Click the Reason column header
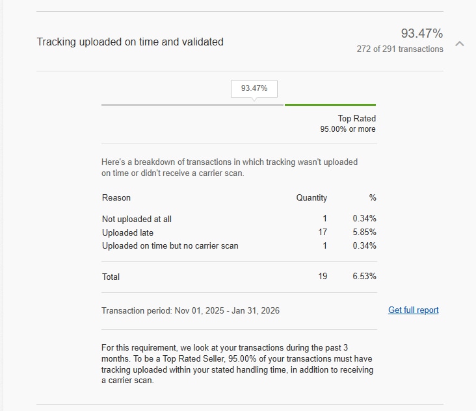476x411 pixels. tap(116, 197)
